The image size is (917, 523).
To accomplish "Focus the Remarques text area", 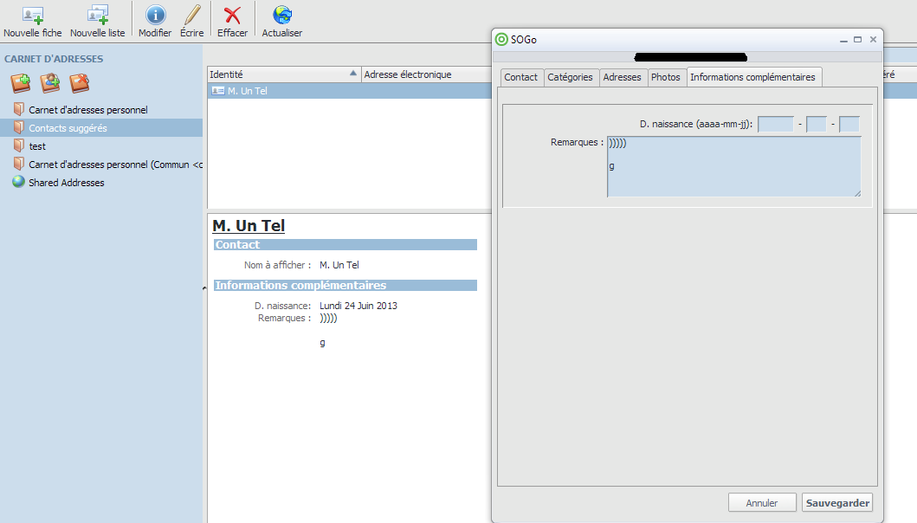I will [x=733, y=166].
